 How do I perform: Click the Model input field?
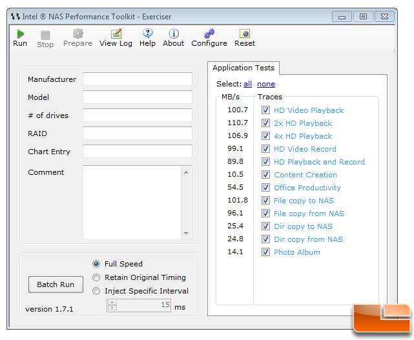tap(138, 97)
